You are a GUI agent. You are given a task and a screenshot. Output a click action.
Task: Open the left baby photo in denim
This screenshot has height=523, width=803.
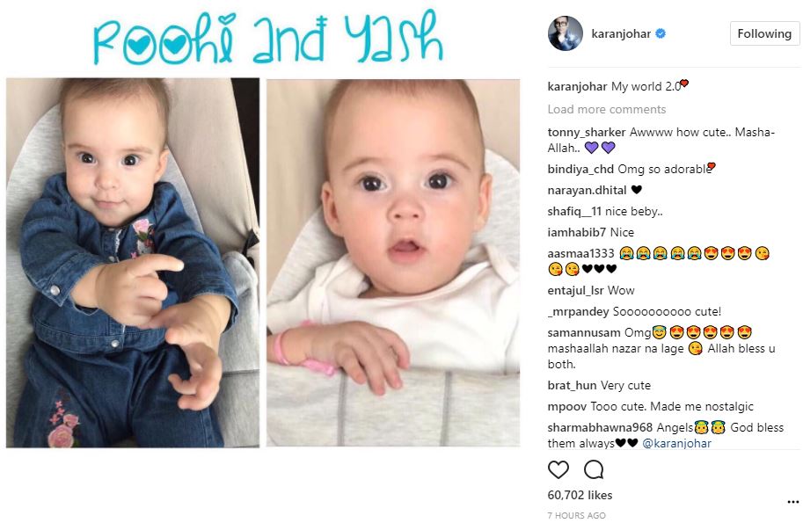pyautogui.click(x=133, y=263)
